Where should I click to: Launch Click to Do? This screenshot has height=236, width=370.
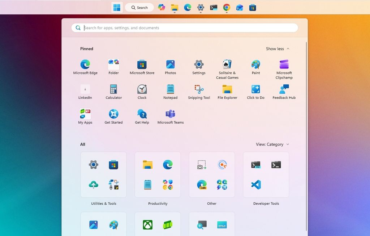tap(255, 92)
